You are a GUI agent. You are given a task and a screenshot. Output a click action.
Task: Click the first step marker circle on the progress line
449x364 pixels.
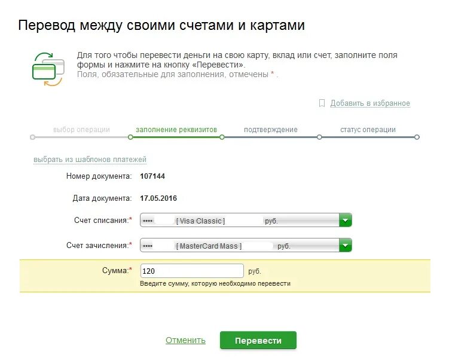(33, 137)
